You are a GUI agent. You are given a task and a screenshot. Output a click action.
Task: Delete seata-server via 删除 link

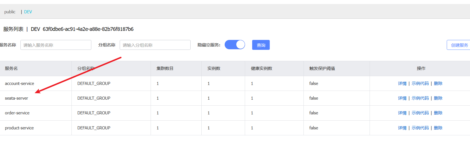(438, 98)
